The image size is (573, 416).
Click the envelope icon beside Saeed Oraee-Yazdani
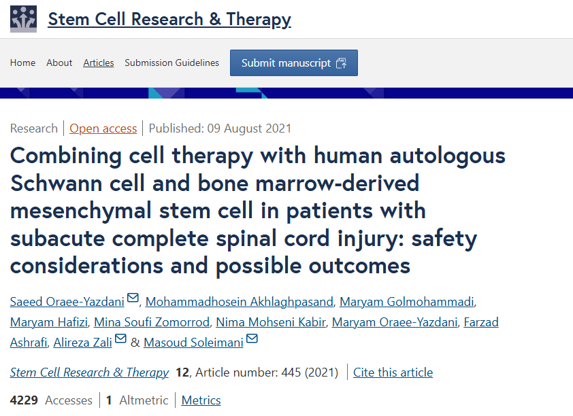coord(133,298)
